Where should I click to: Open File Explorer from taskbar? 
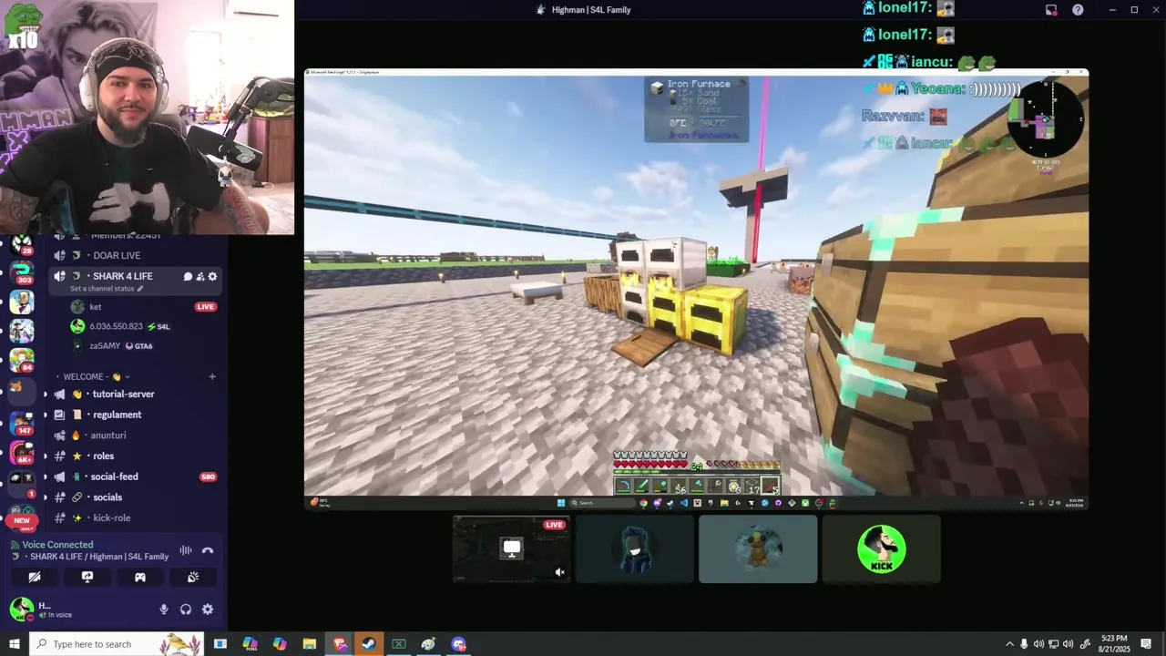pos(309,644)
